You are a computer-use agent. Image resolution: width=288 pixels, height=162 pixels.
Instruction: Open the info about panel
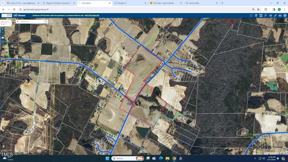pyautogui.click(x=284, y=15)
